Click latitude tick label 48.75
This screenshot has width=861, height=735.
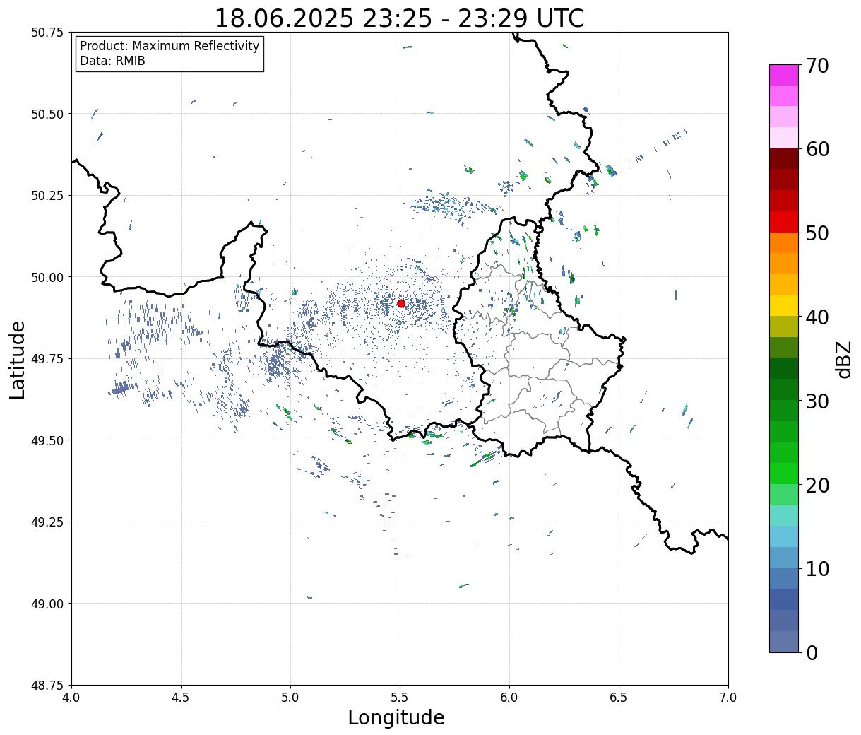[47, 686]
